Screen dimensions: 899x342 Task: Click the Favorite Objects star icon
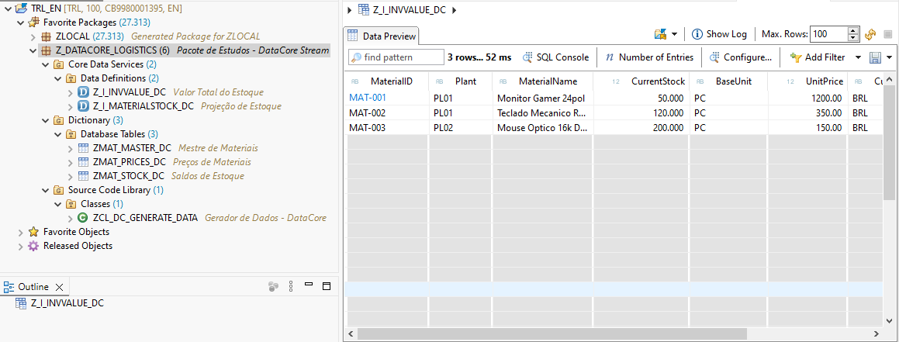33,232
